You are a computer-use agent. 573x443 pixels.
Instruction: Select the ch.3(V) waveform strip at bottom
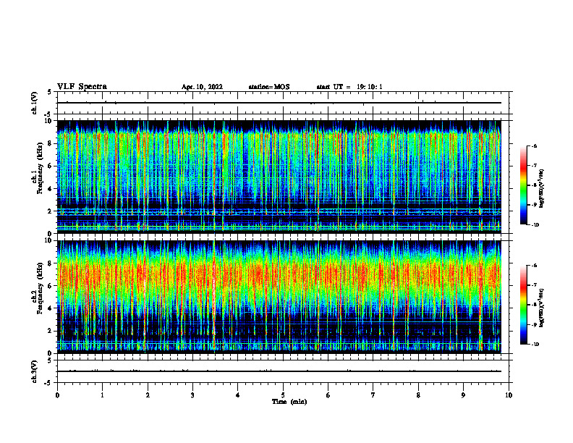point(283,371)
